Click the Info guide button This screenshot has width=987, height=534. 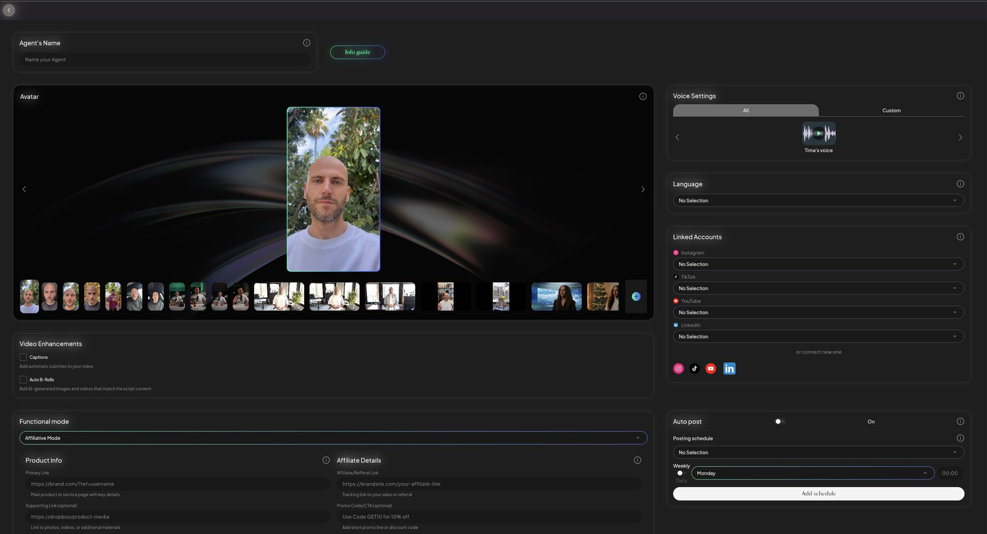click(x=357, y=52)
